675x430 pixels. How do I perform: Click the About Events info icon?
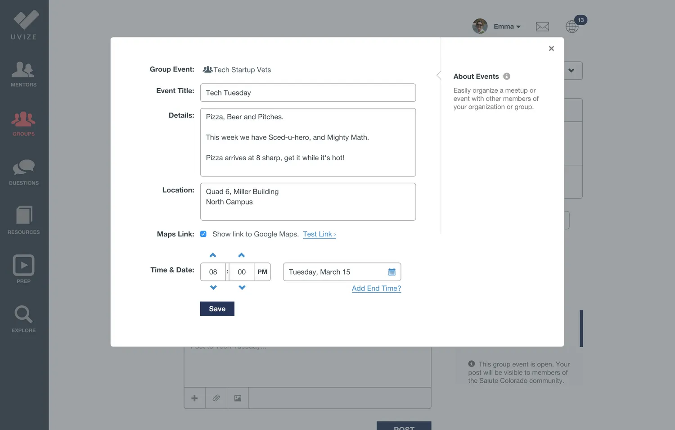tap(507, 77)
